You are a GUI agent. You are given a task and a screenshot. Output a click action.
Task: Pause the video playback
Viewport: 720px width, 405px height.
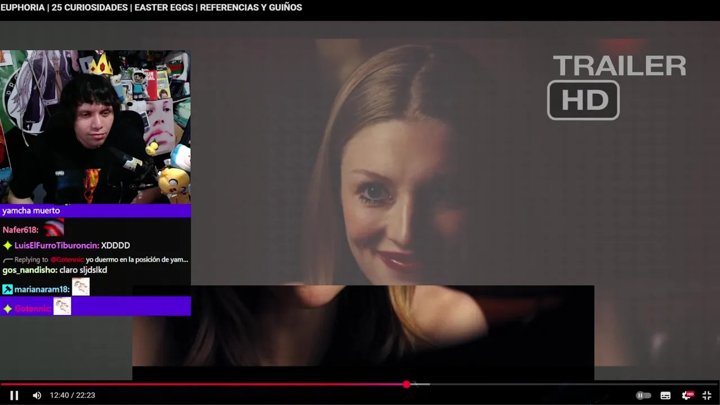tap(14, 395)
